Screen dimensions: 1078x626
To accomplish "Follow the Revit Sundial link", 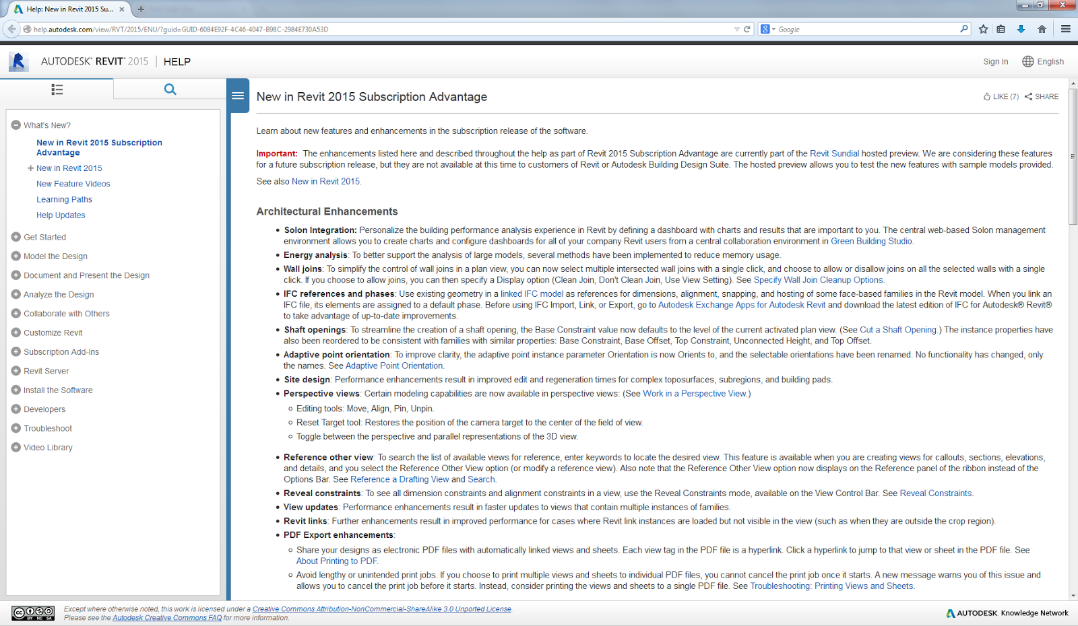I will [834, 153].
